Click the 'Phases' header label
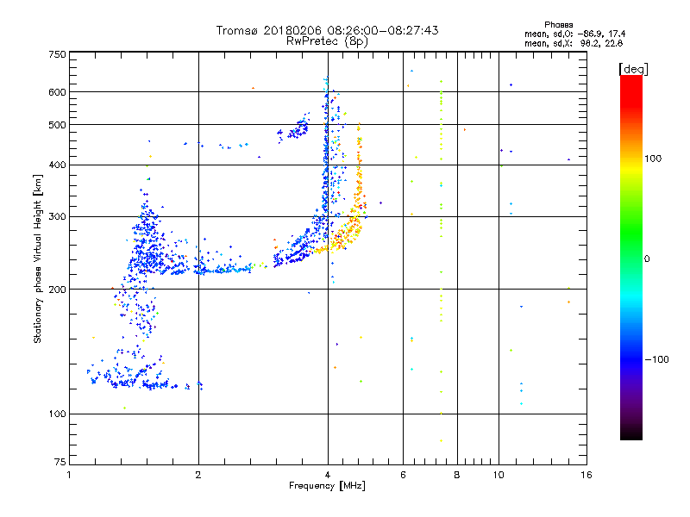Viewport: 690px width, 517px height. 558,25
